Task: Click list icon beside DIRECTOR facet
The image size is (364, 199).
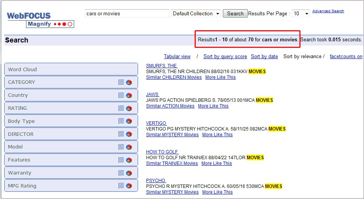Action: click(x=121, y=134)
